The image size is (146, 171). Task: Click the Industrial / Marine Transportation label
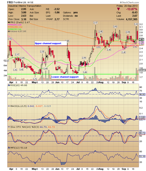pos(25,6)
